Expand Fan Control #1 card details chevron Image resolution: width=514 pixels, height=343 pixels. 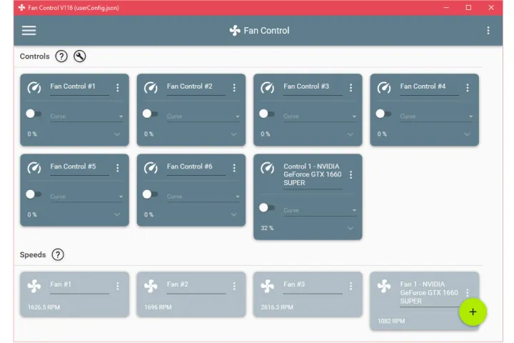(117, 134)
